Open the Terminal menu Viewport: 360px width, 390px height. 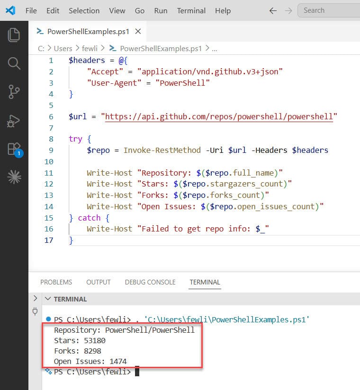pyautogui.click(x=191, y=11)
